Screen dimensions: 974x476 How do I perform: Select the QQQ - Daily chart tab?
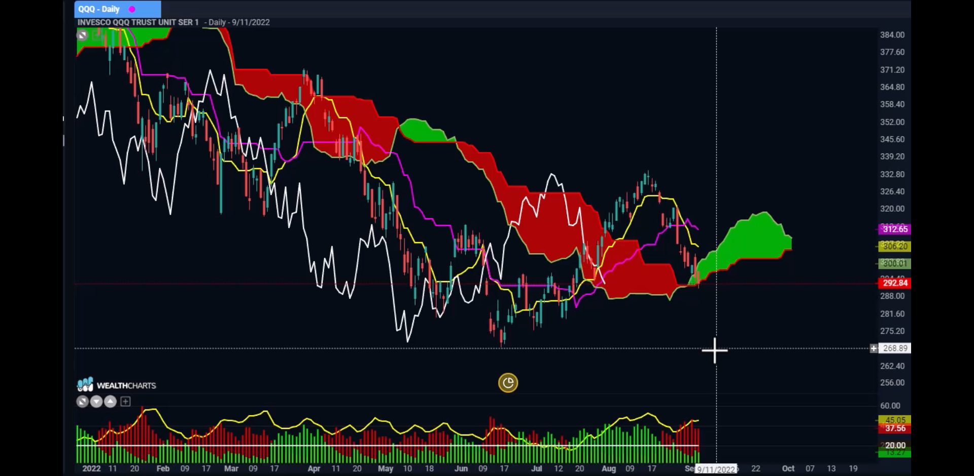(x=117, y=9)
